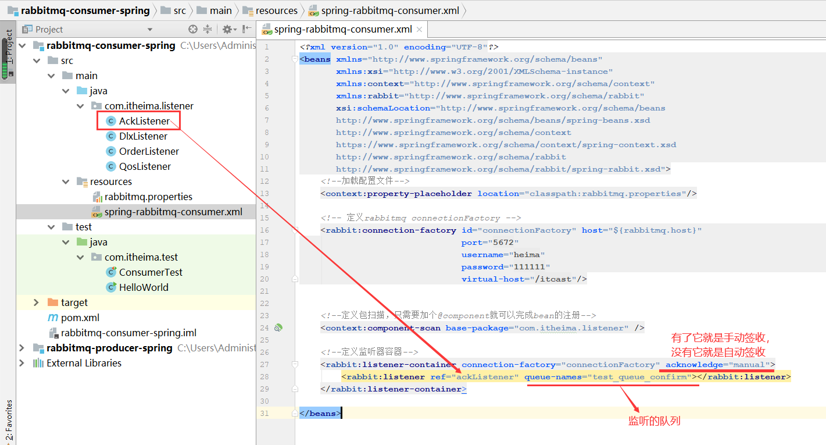Click the <beans opening tag on line 2
The image size is (826, 445).
coord(315,59)
